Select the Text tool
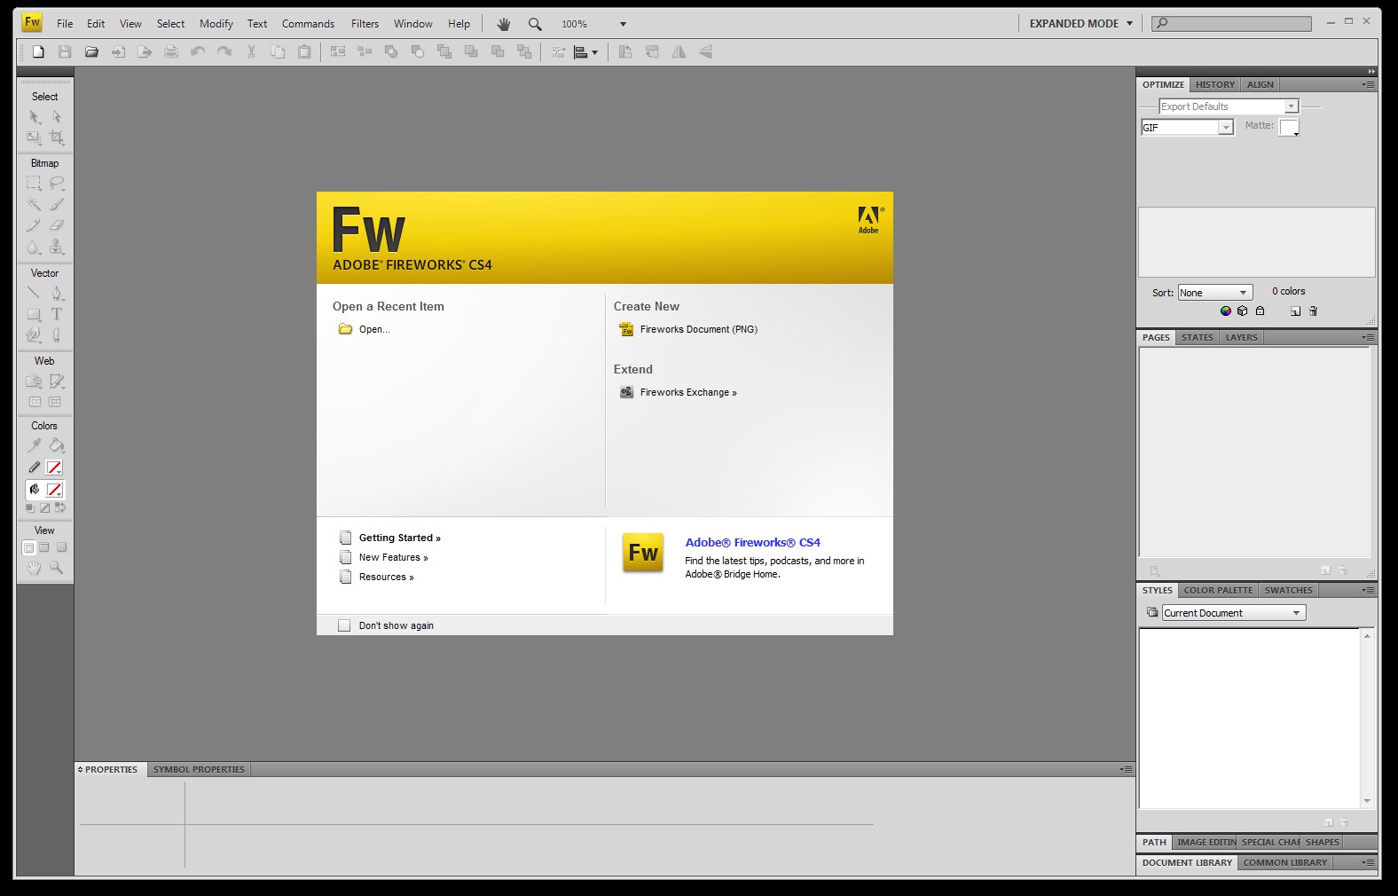Viewport: 1398px width, 896px height. coord(57,314)
